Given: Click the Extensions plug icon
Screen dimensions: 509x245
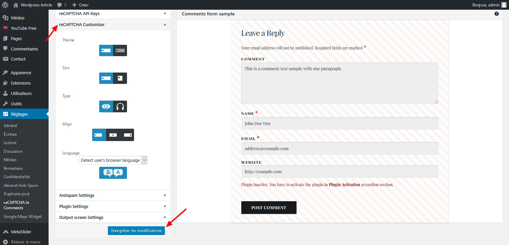Looking at the screenshot, I should (5, 83).
